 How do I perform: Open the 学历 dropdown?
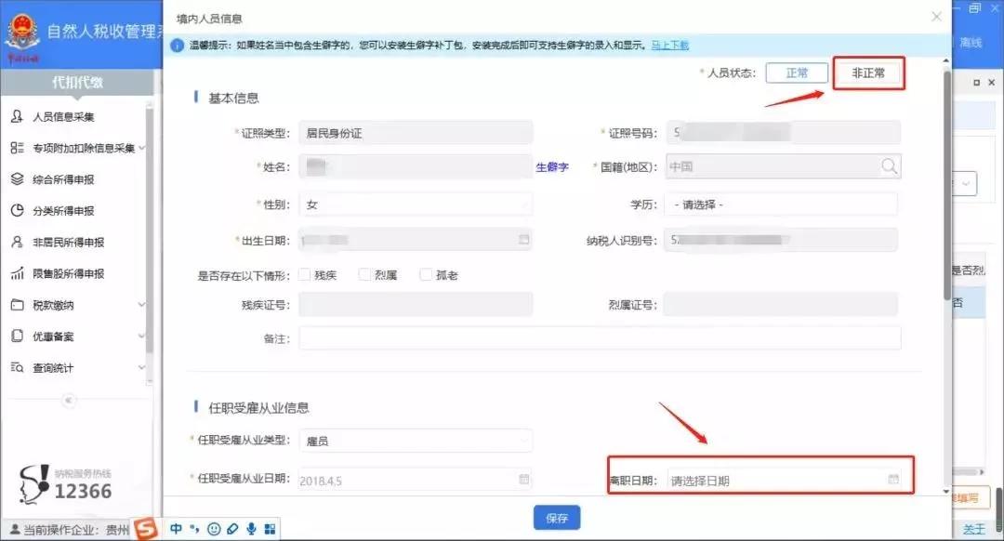781,205
